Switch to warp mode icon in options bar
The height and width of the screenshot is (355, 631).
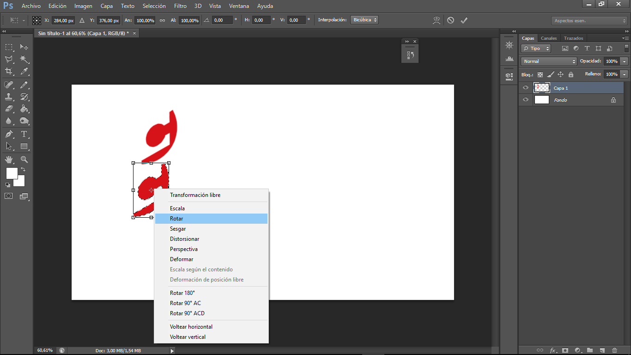click(x=437, y=20)
